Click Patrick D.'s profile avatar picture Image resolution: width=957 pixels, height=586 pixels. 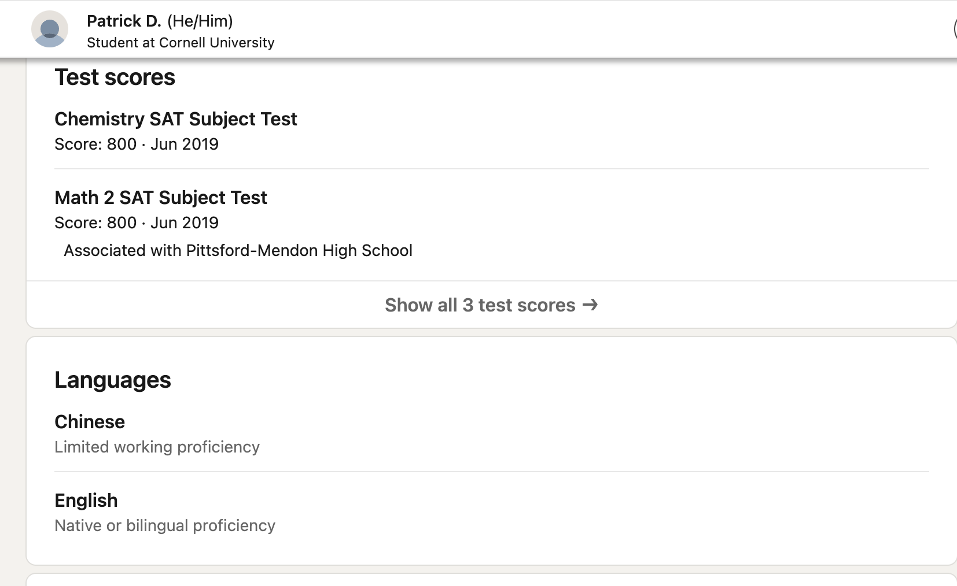[x=50, y=29]
